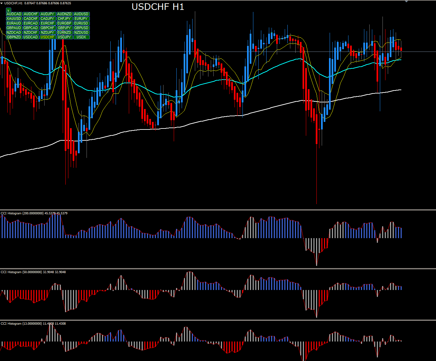Select the highlighted USDCHF button

coord(48,37)
